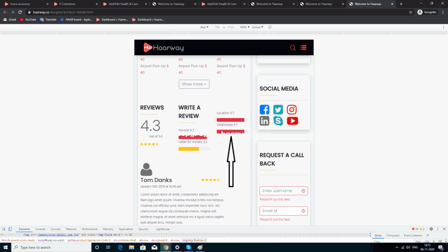
Task: Open the Twitter social media icon
Action: coord(278,110)
